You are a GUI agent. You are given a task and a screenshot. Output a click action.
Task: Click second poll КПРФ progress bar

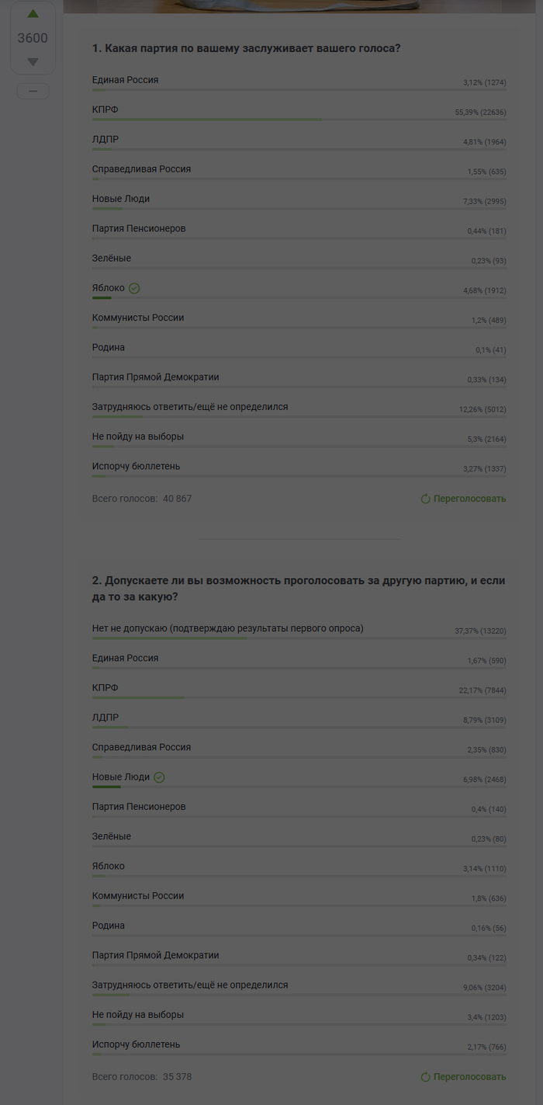[299, 697]
